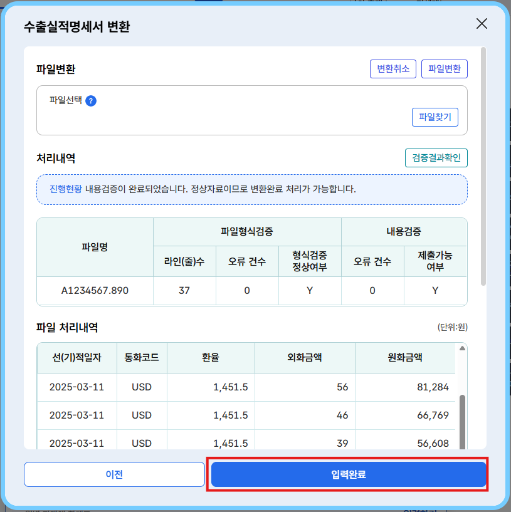Screen dimensions: 511x512
Task: Select the 원화금액 cell 81,284
Action: coord(405,387)
